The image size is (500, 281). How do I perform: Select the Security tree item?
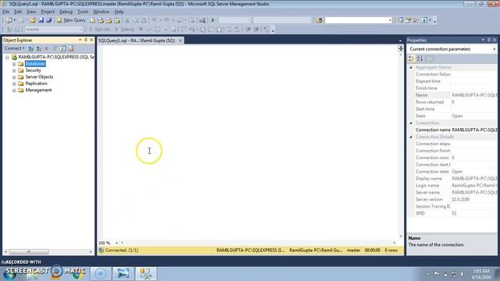[x=33, y=70]
